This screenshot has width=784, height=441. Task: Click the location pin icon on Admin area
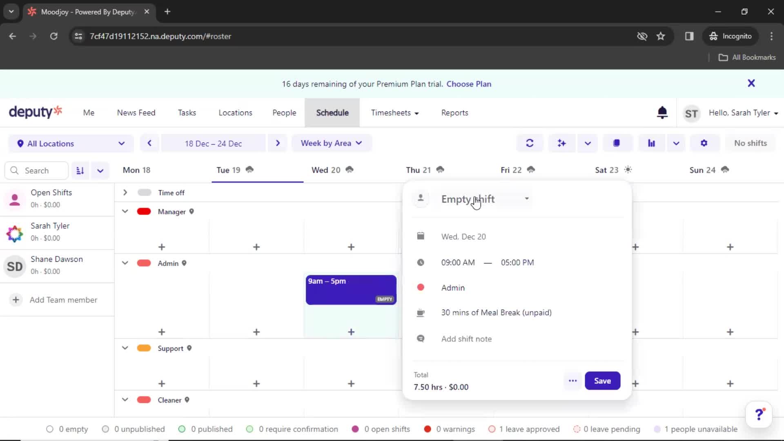coord(185,263)
